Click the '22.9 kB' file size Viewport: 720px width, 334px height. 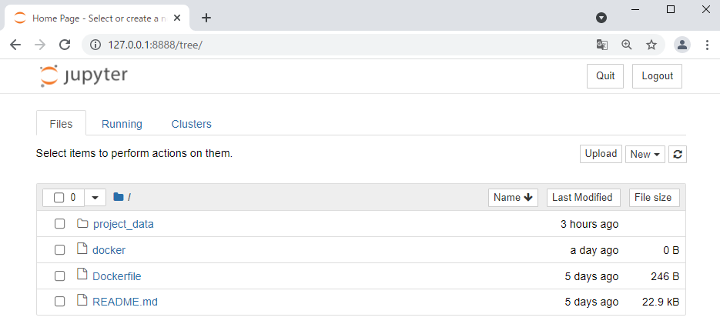point(661,302)
